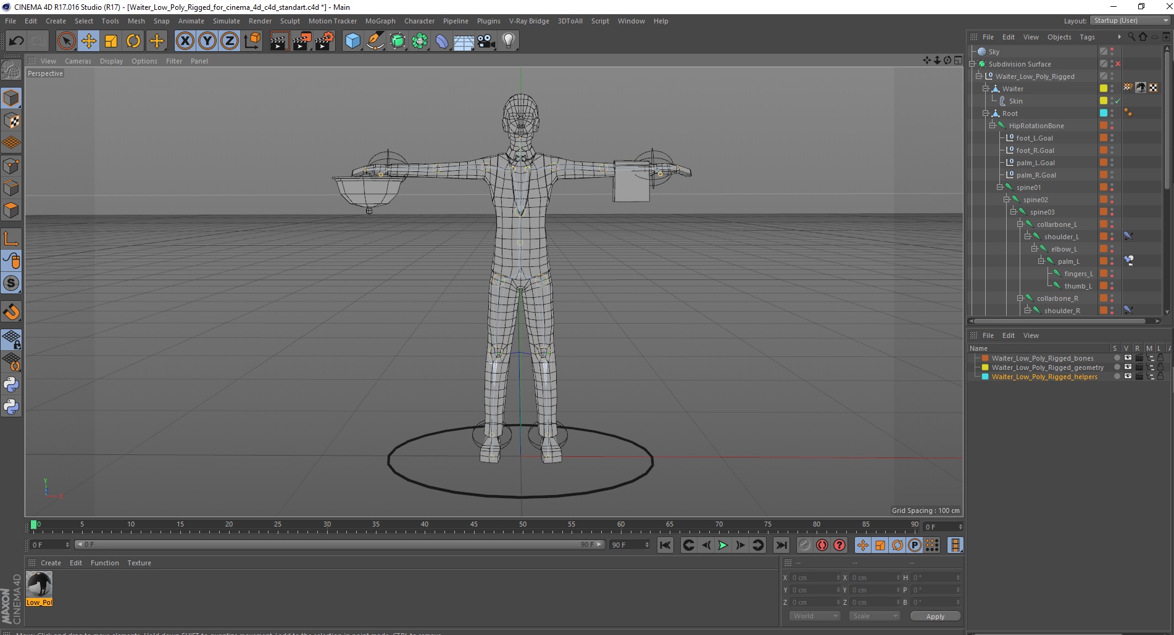Go to end of animation
This screenshot has width=1174, height=635.
(781, 545)
